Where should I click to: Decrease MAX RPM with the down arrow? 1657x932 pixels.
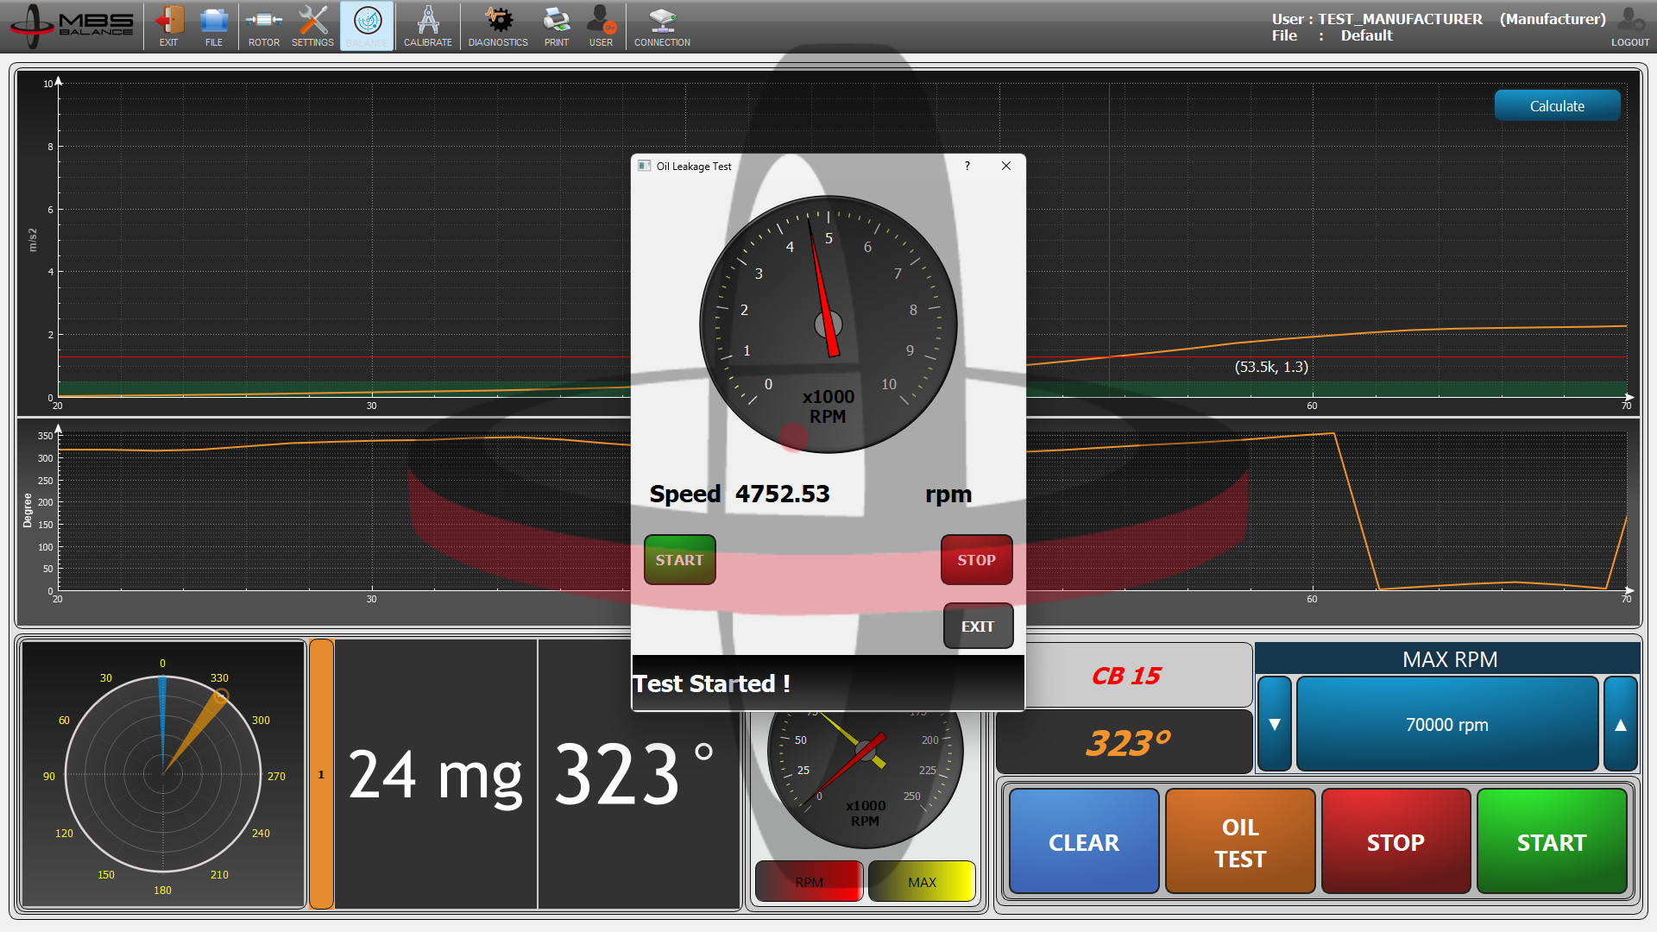tap(1274, 723)
